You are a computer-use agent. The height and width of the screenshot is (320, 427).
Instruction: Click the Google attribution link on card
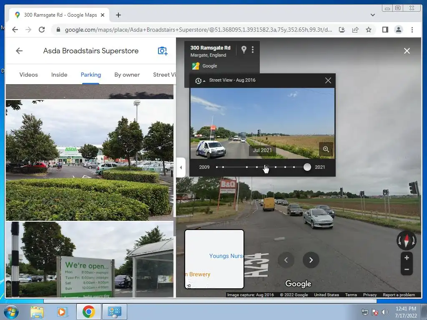(x=210, y=66)
